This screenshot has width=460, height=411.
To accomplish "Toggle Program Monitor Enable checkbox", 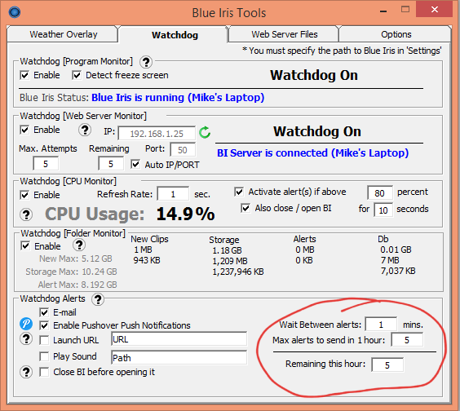I will tap(24, 75).
